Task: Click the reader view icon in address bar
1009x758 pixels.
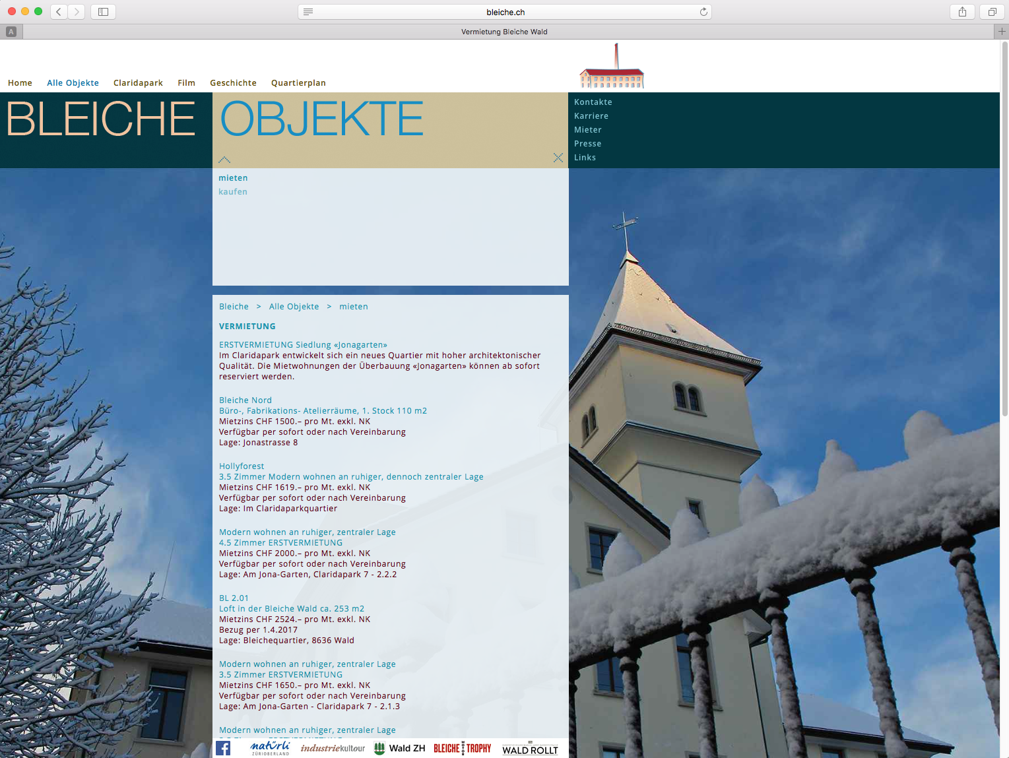Action: click(308, 12)
